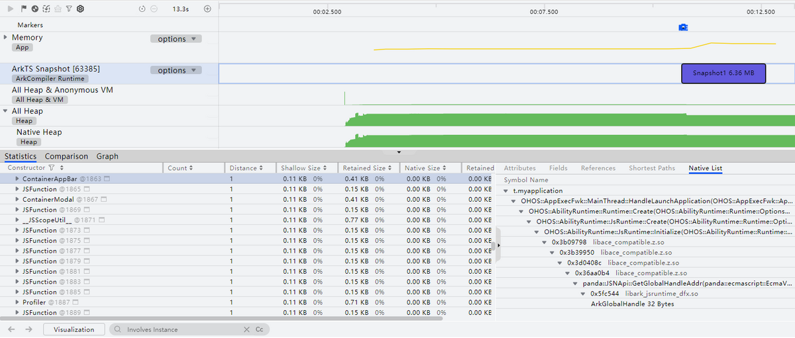Click the funnel filter icon in top toolbar

(69, 9)
